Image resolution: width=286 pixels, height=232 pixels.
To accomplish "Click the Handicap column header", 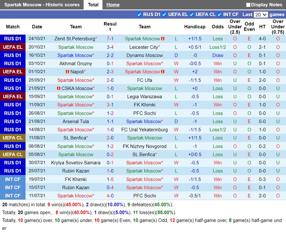I will (x=195, y=27).
